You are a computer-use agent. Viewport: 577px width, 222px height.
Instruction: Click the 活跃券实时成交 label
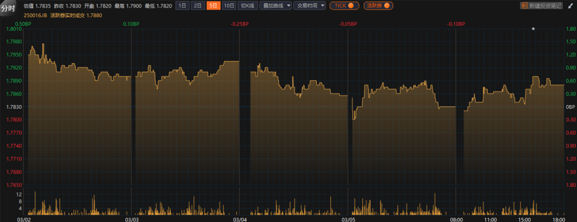[x=67, y=15]
